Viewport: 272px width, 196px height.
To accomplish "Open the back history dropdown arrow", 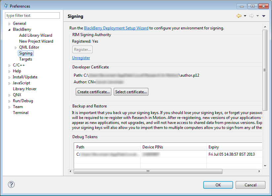I will (x=245, y=16).
